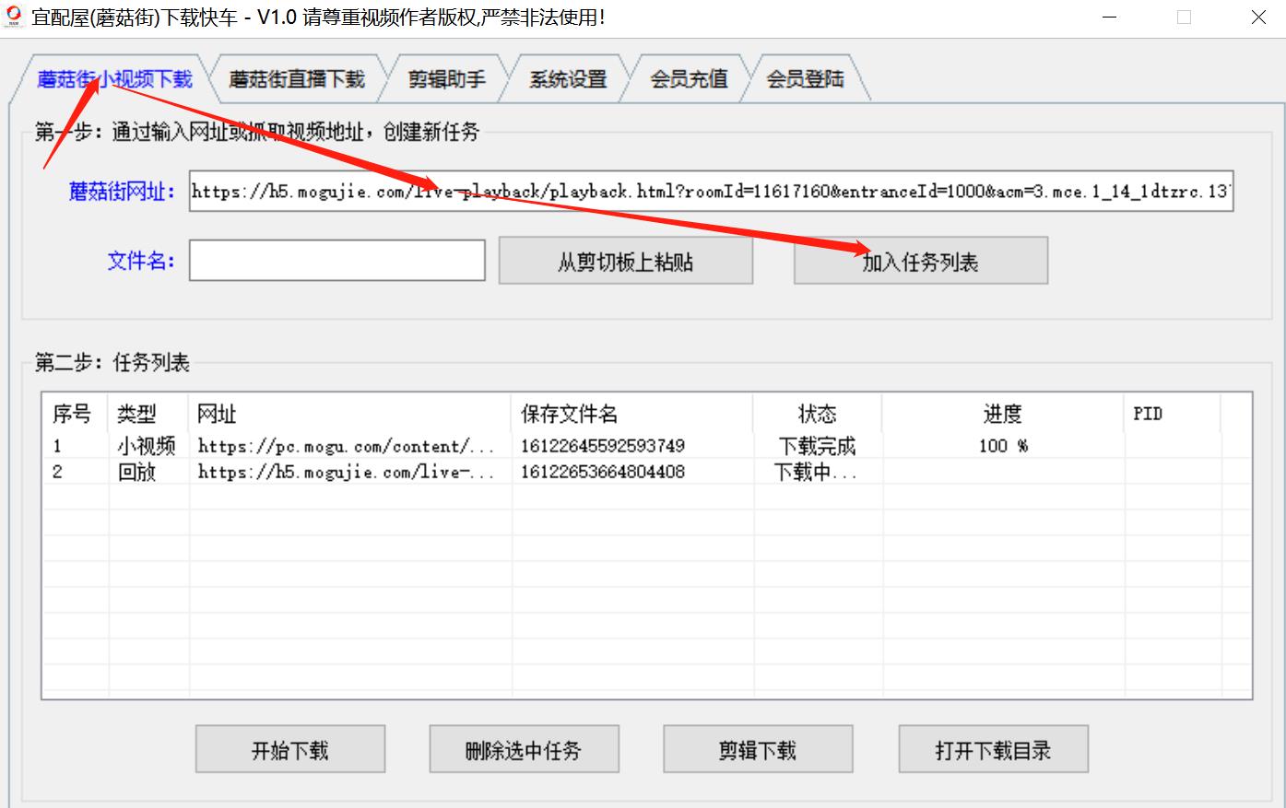The image size is (1286, 808).
Task: Go to 系统设置 tab
Action: [568, 79]
